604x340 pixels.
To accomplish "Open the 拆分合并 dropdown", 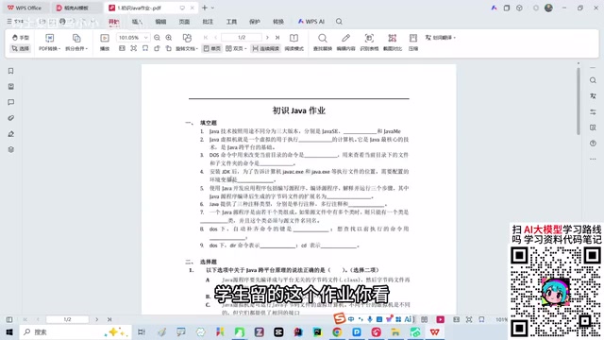I will (x=76, y=48).
